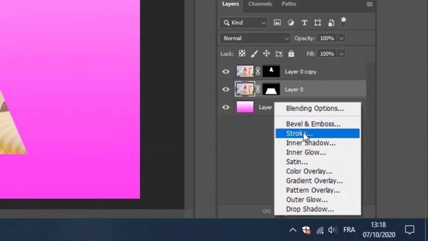The image size is (428, 241).
Task: Lock transparent pixels icon
Action: [x=242, y=54]
